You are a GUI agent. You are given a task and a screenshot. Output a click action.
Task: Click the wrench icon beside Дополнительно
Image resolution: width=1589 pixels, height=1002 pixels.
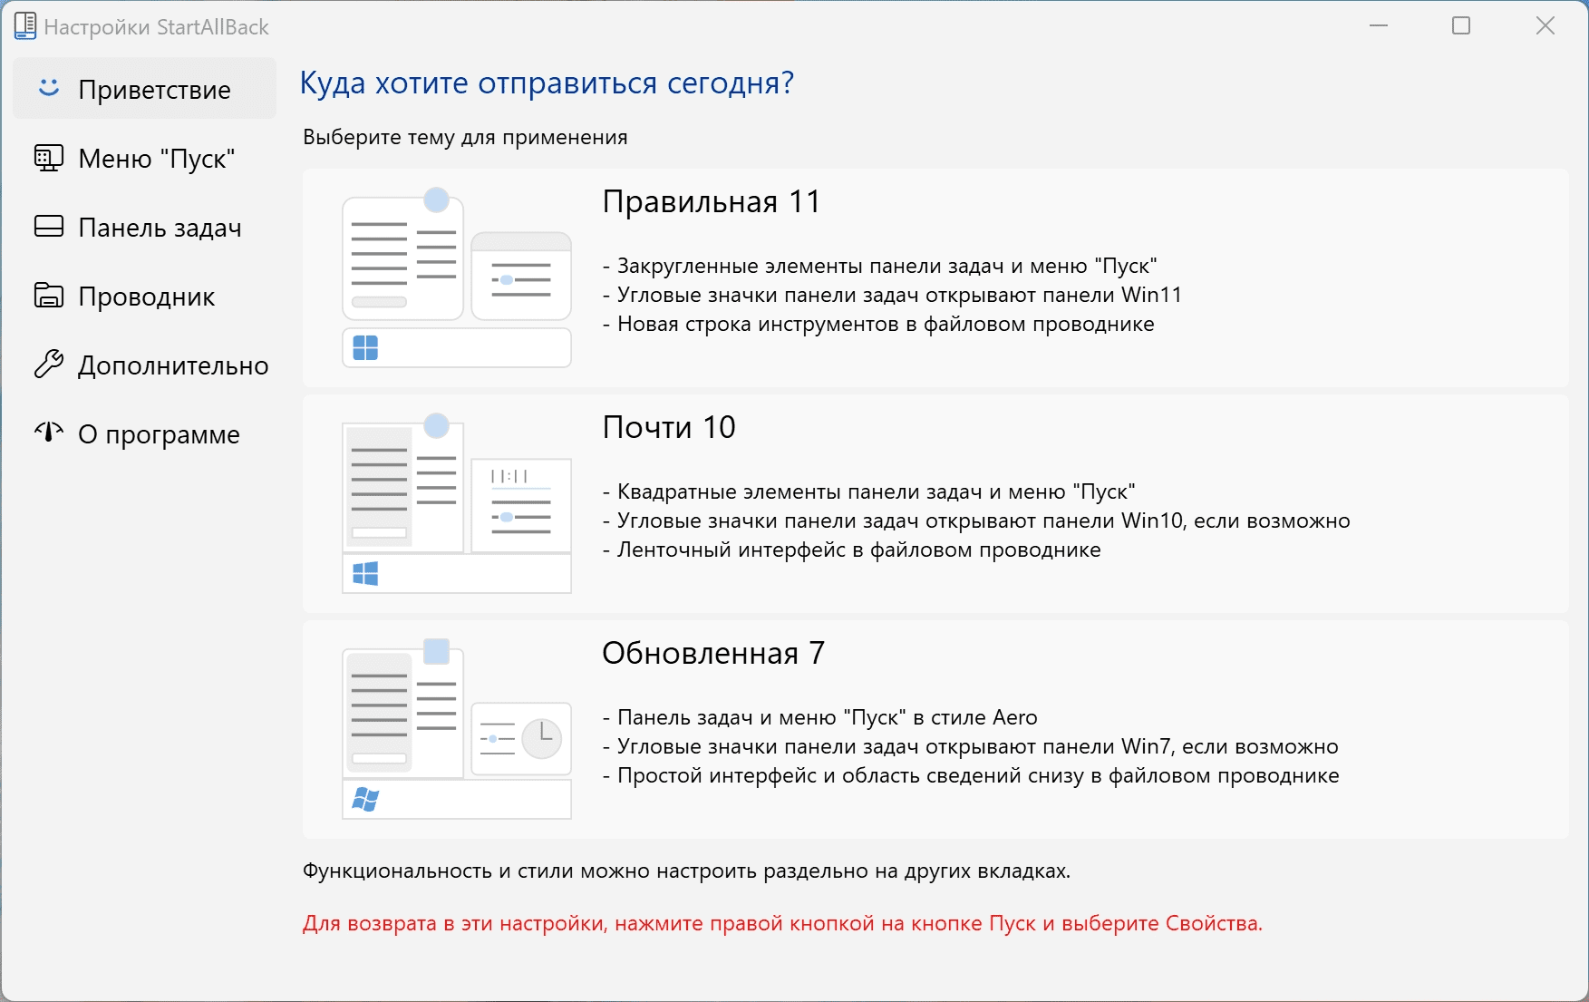pos(49,365)
